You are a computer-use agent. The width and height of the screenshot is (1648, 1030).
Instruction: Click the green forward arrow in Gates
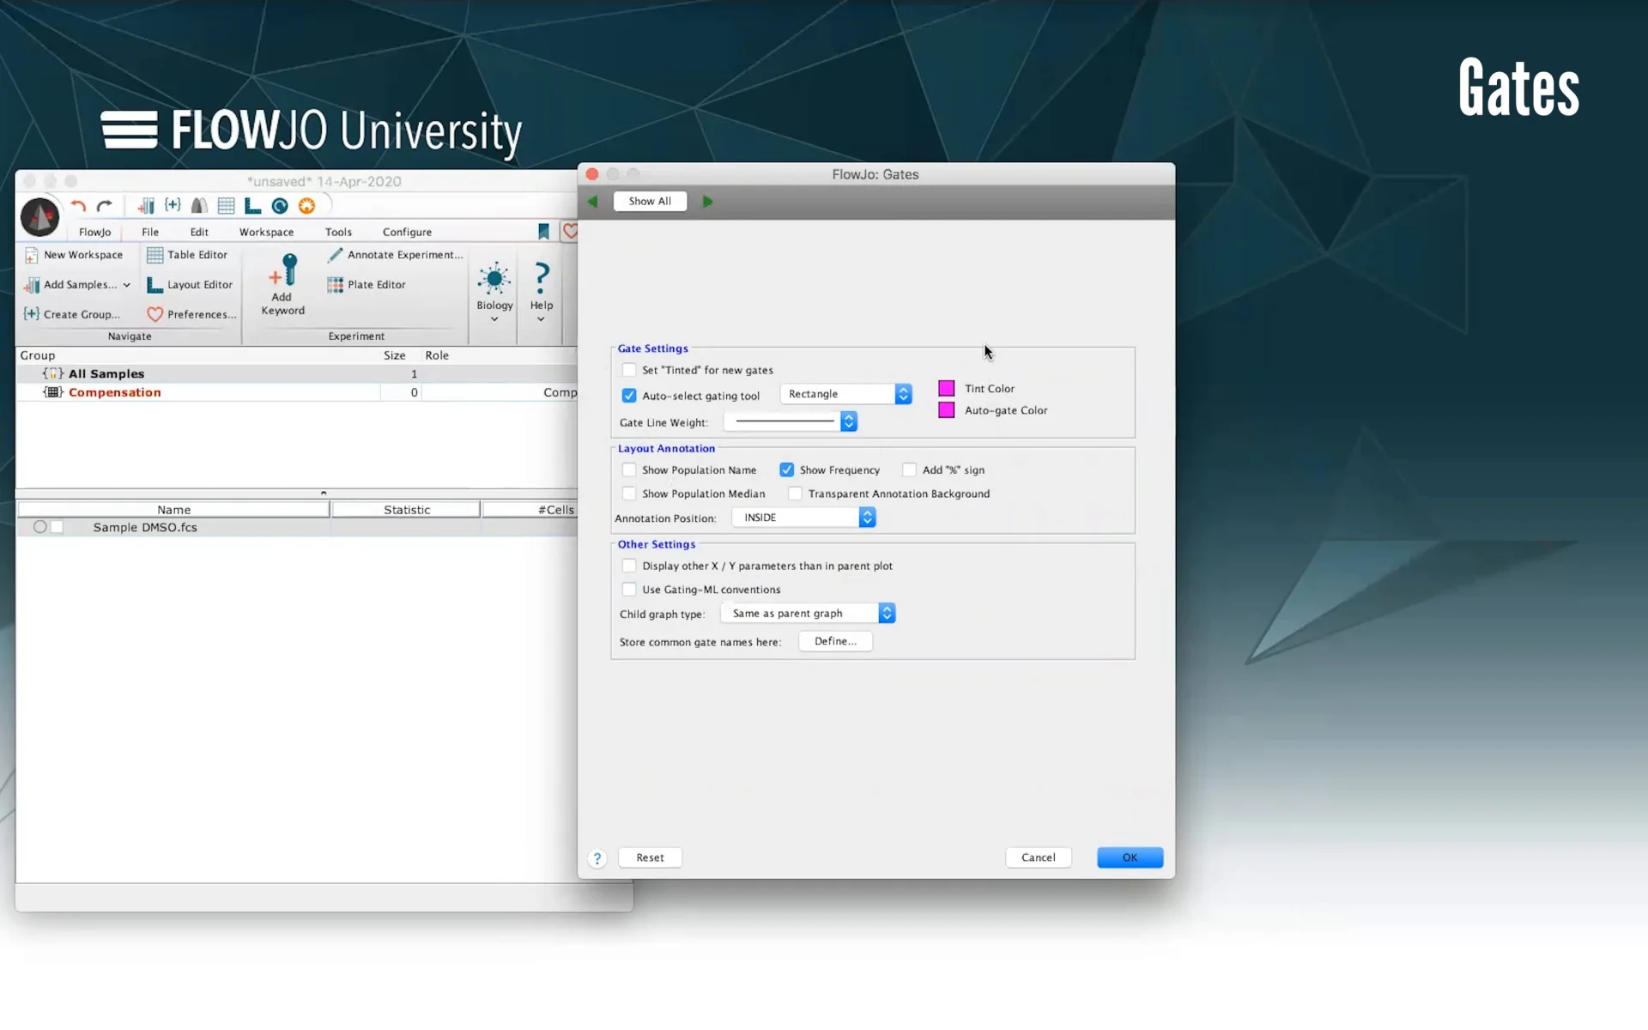click(708, 202)
